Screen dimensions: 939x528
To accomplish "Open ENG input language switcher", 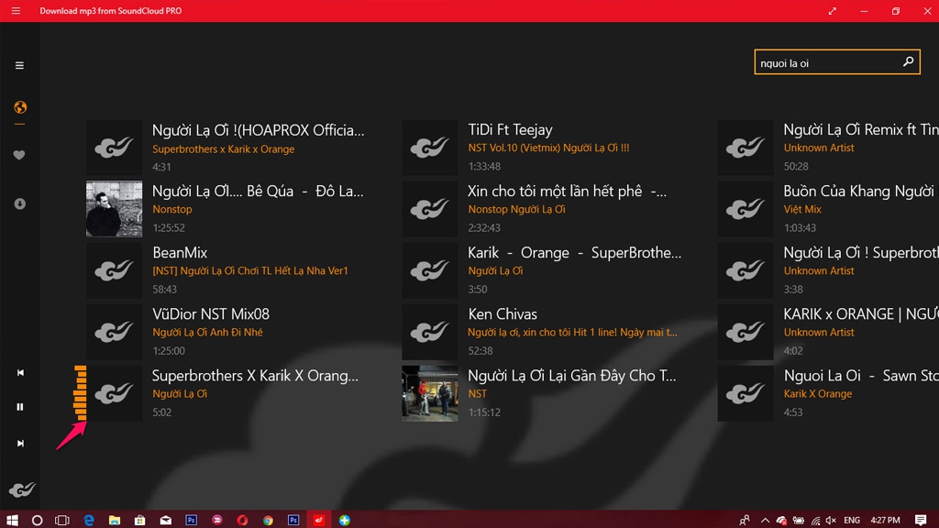I will (x=852, y=521).
